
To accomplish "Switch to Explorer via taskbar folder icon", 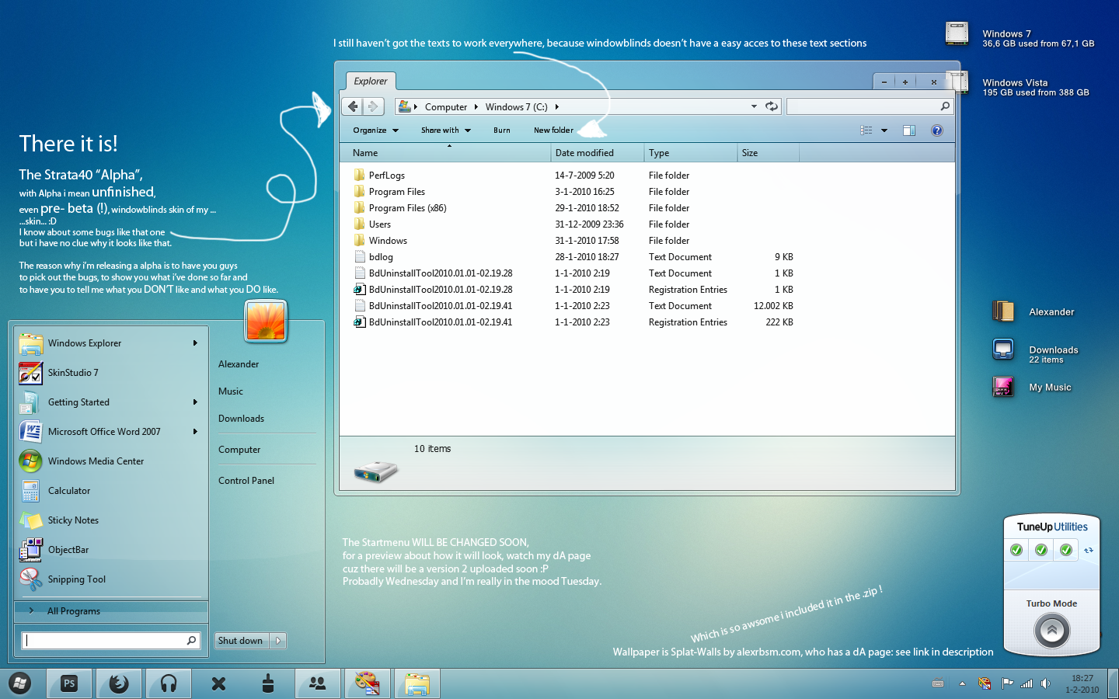I will 417,683.
